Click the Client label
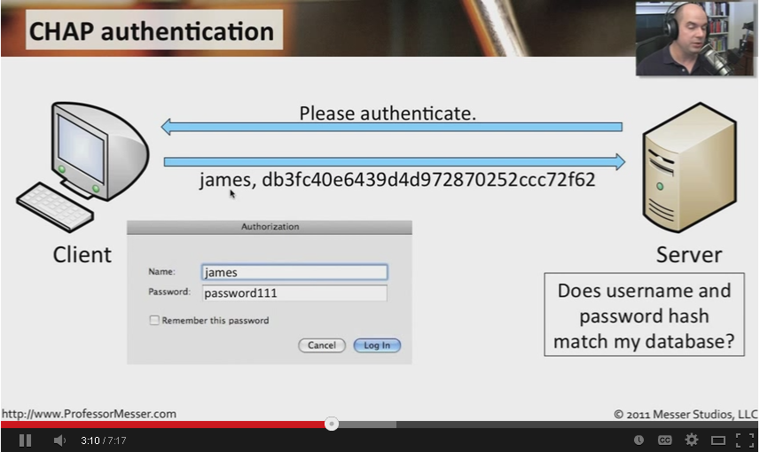The width and height of the screenshot is (760, 452). pyautogui.click(x=82, y=255)
